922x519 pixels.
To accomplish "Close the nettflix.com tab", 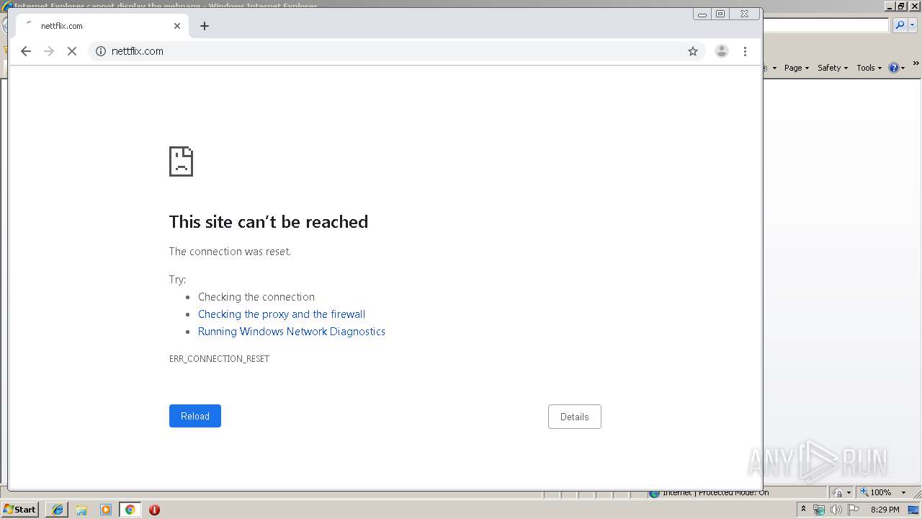I will click(177, 26).
